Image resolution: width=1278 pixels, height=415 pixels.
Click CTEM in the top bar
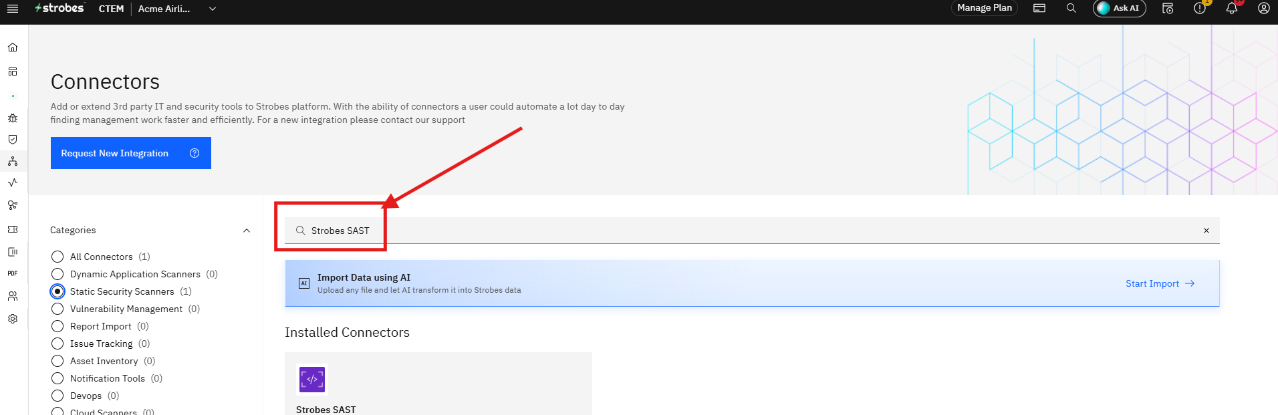click(x=111, y=9)
